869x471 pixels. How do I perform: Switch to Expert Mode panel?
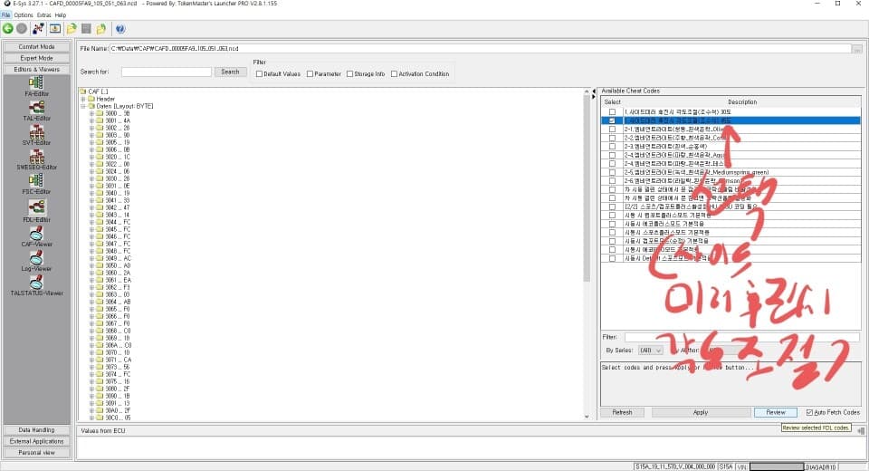(36, 57)
